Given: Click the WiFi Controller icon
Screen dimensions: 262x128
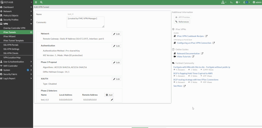Looking at the screenshot, I should pos(1,66).
